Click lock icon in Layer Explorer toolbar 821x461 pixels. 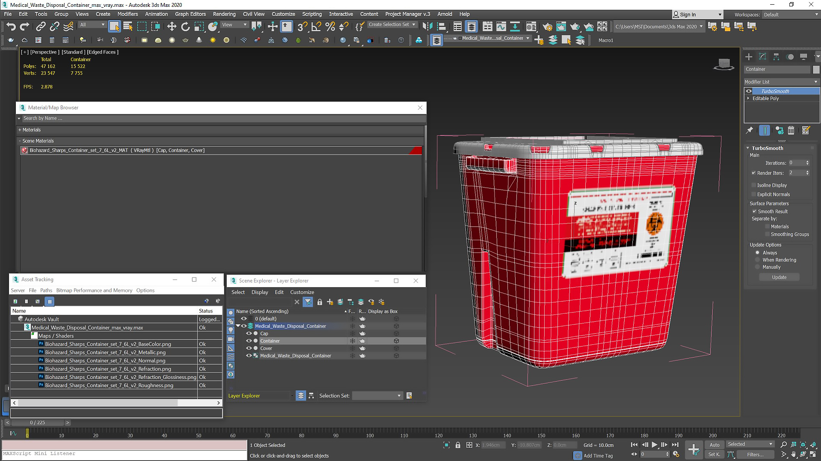319,302
